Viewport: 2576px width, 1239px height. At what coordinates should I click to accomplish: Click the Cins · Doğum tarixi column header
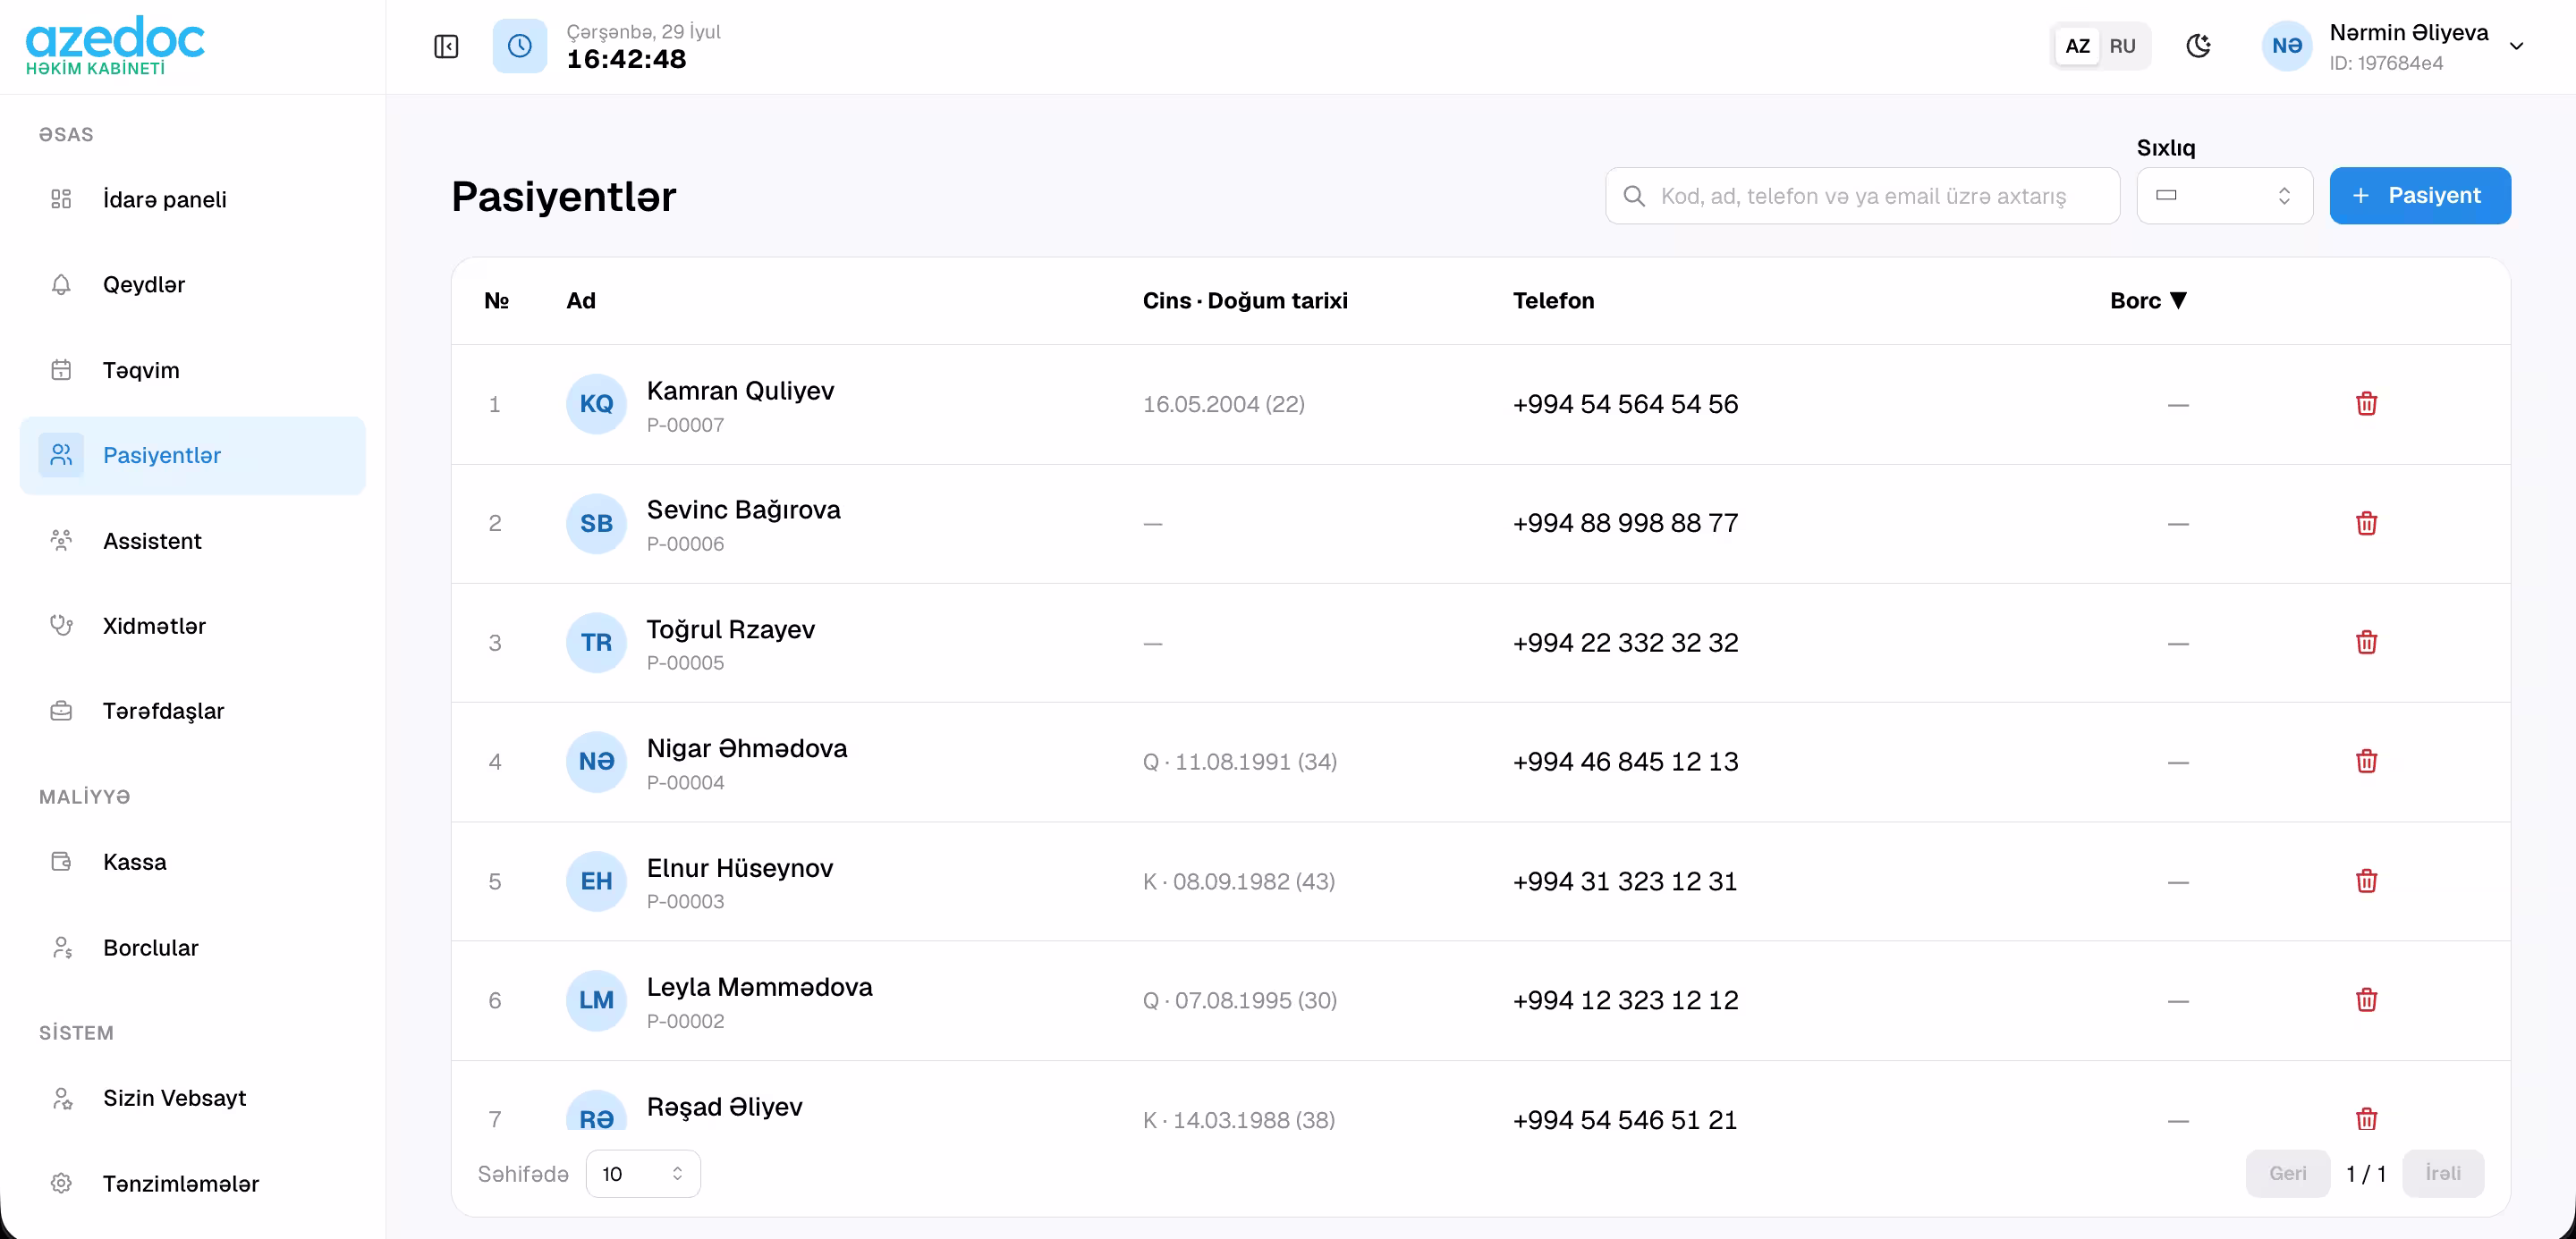click(1245, 300)
